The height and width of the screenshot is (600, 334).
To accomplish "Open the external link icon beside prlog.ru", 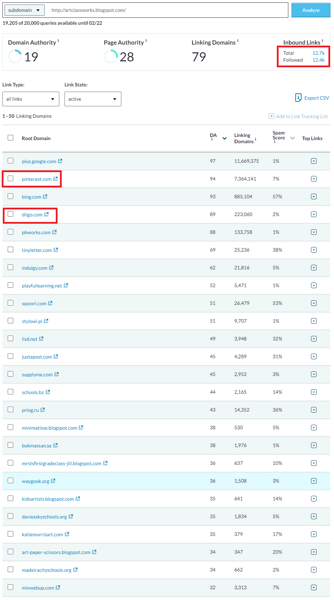I will 43,409.
